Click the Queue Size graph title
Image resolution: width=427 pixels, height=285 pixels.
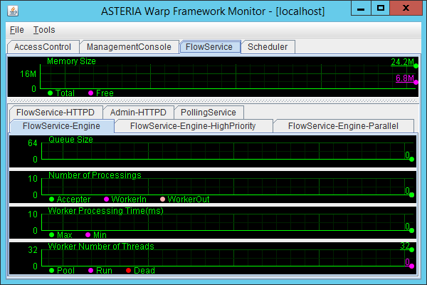coord(70,140)
